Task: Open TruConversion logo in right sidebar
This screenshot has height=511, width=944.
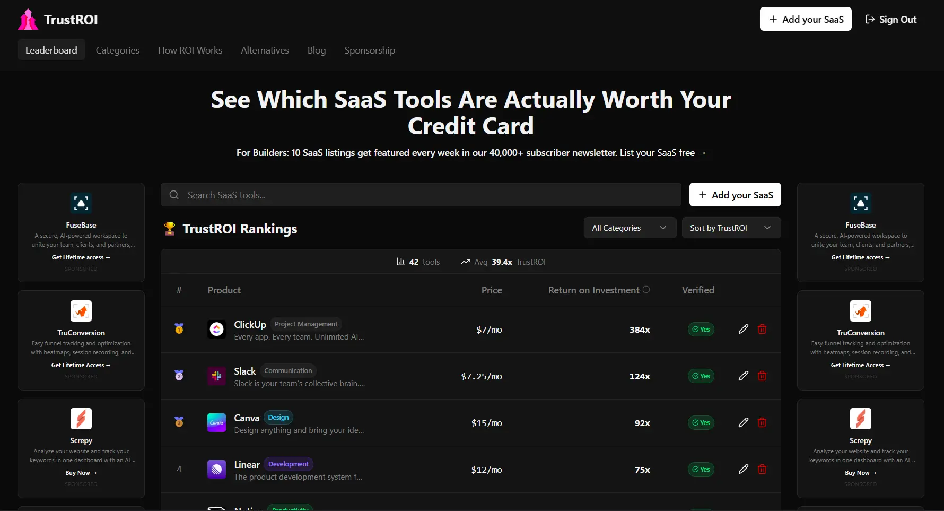Action: 861,311
